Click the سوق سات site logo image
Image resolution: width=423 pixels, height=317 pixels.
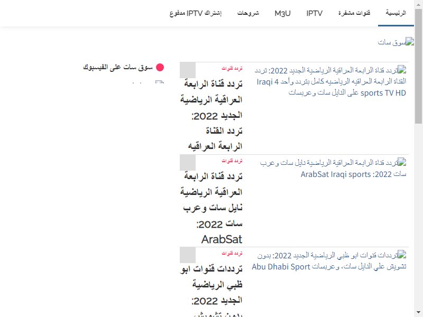(396, 42)
